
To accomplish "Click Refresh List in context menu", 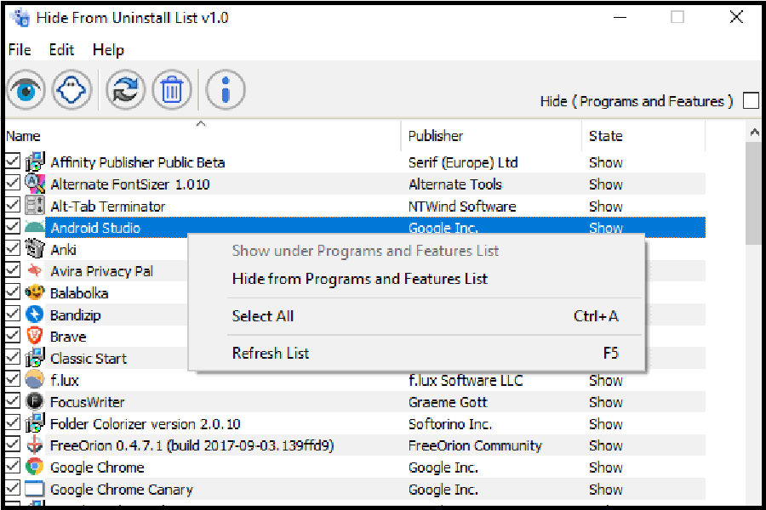I will (x=271, y=354).
